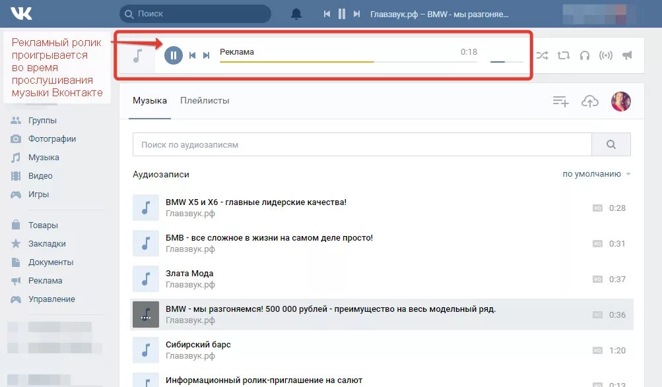
Task: Select track БМВ - все сложное в жизни
Action: 269,238
